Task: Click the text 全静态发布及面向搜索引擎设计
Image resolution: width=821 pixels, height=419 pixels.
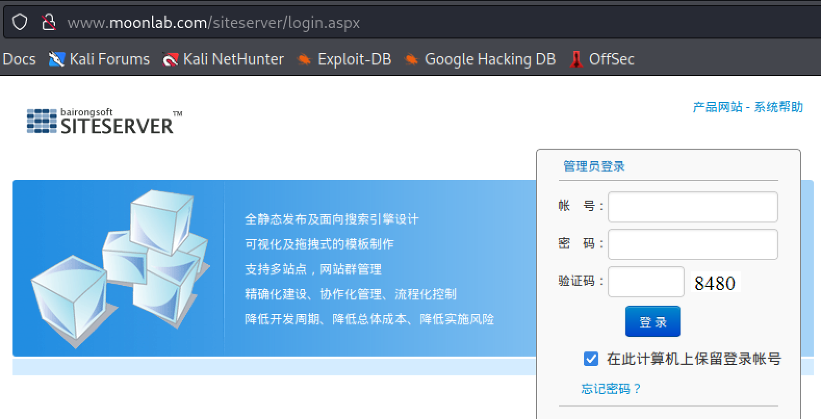Action: tap(332, 219)
